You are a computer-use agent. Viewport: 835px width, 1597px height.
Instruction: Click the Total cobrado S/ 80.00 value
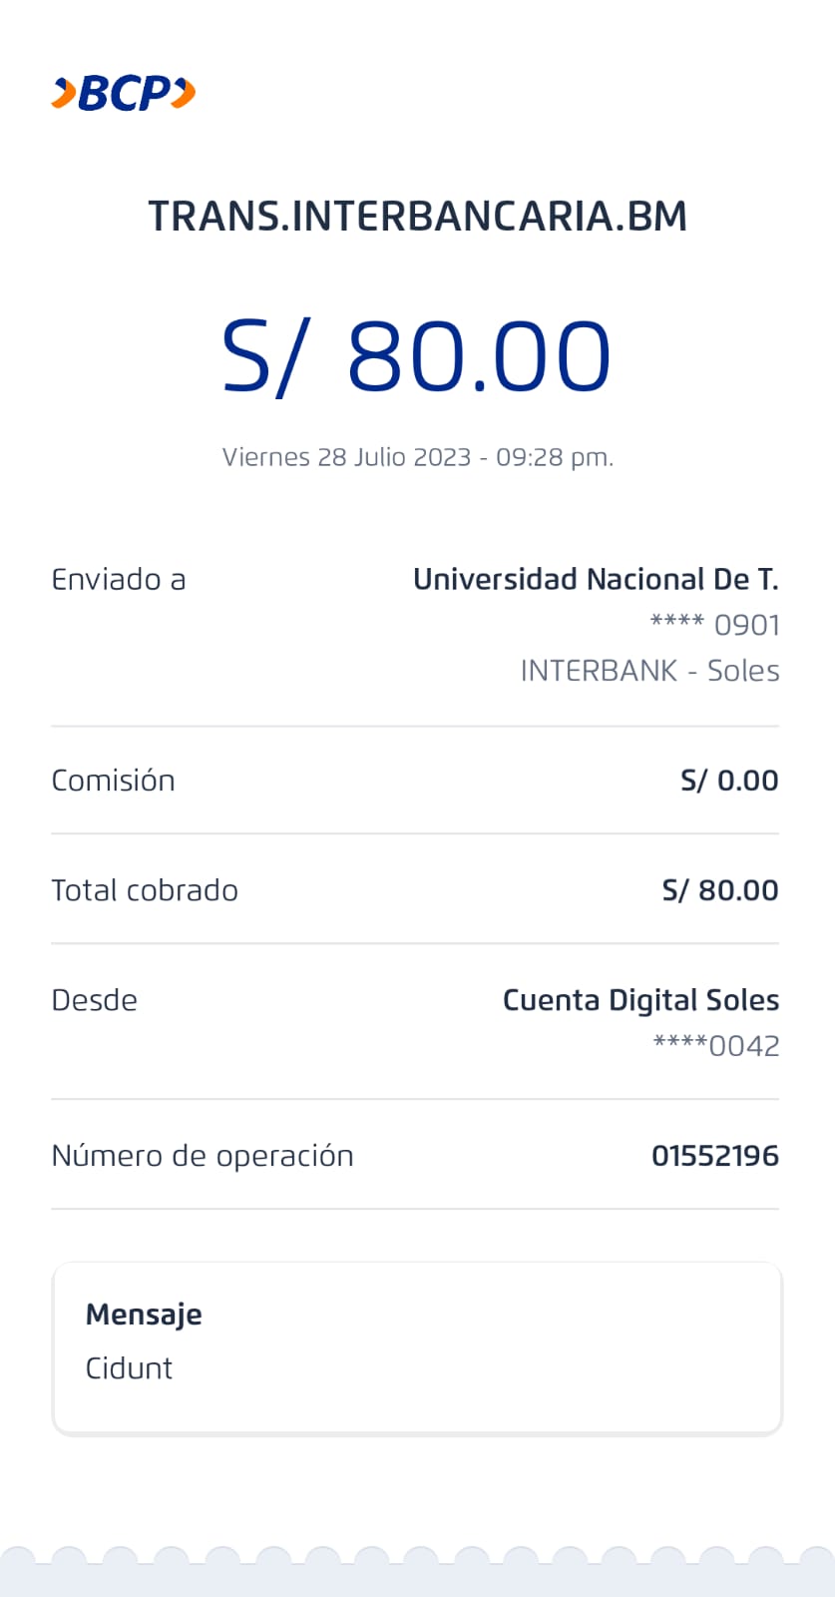[719, 890]
